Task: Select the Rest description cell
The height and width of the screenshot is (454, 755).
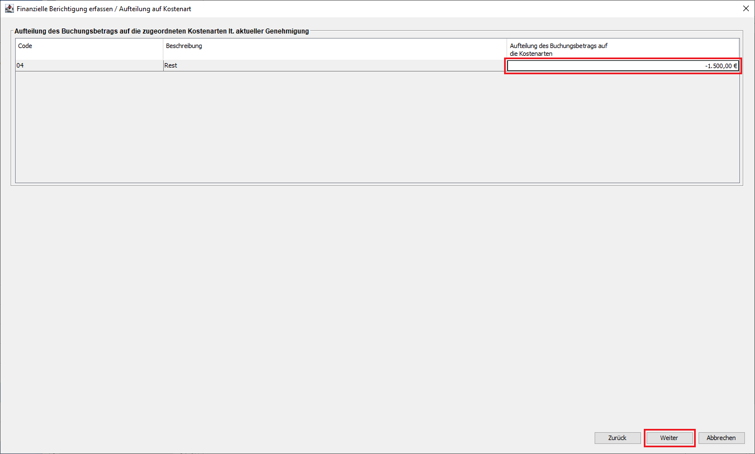Action: [334, 66]
